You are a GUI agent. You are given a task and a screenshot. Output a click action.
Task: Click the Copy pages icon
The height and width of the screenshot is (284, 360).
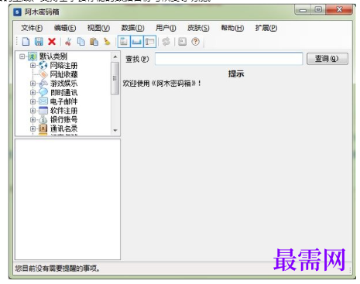81,42
